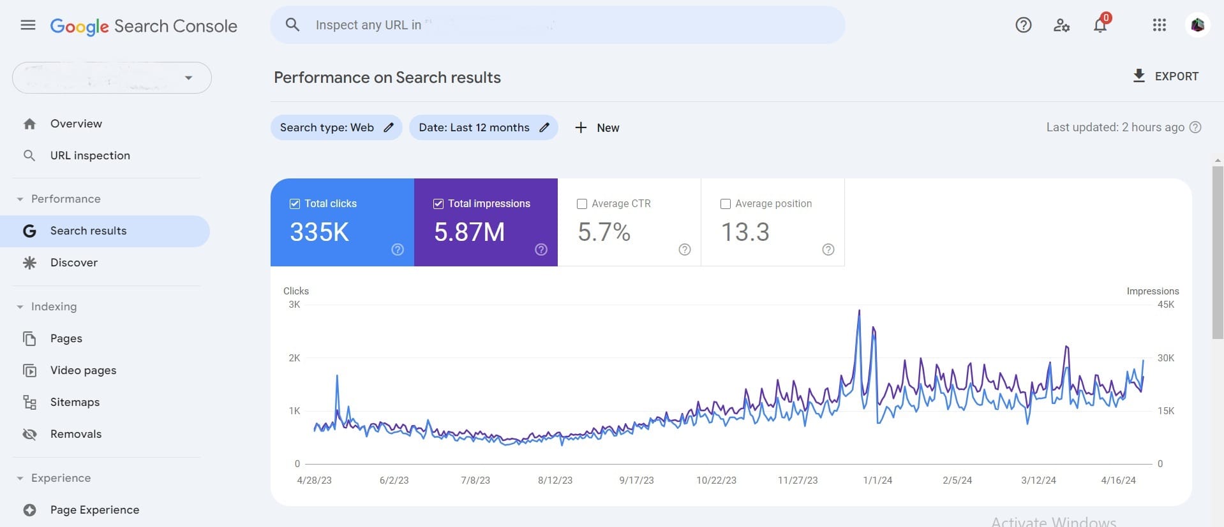Click the 4/28/23 date axis label
This screenshot has width=1224, height=527.
314,480
